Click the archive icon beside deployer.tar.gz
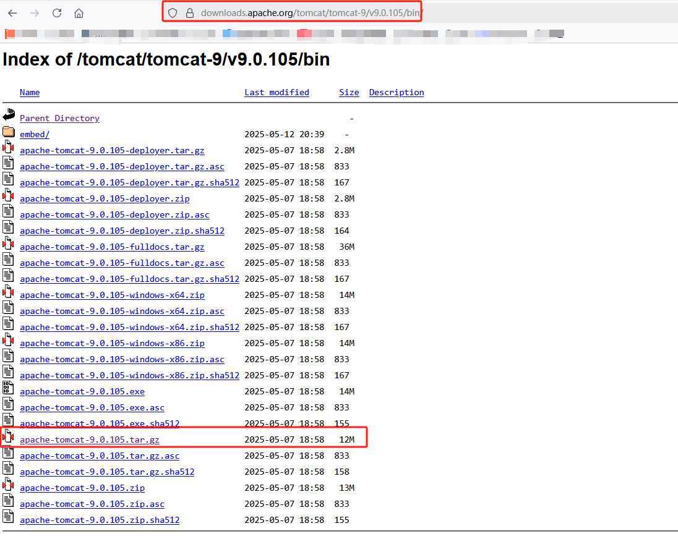 8,147
